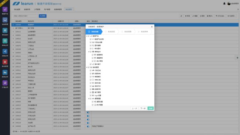Screen dimensions: 240x135
Task: Close the 功能授权 dialog with X
Action: [152, 27]
